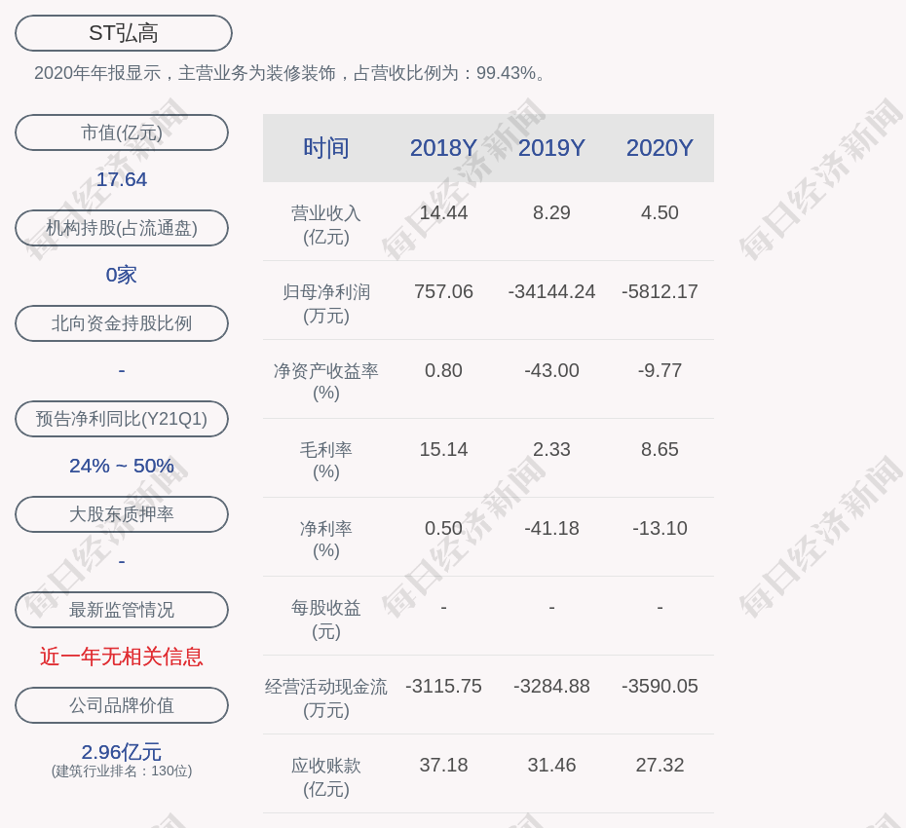The image size is (906, 828).
Task: Click the gross margin value 8.65
Action: (660, 449)
